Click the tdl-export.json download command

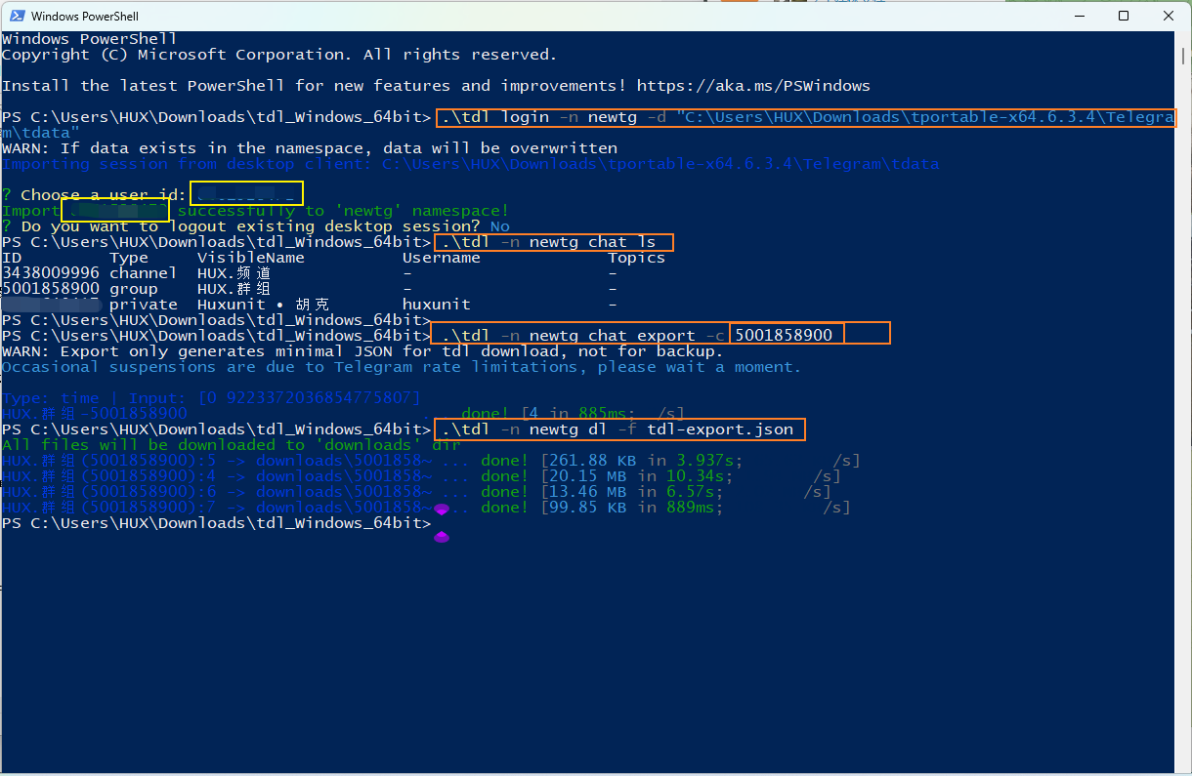[619, 429]
